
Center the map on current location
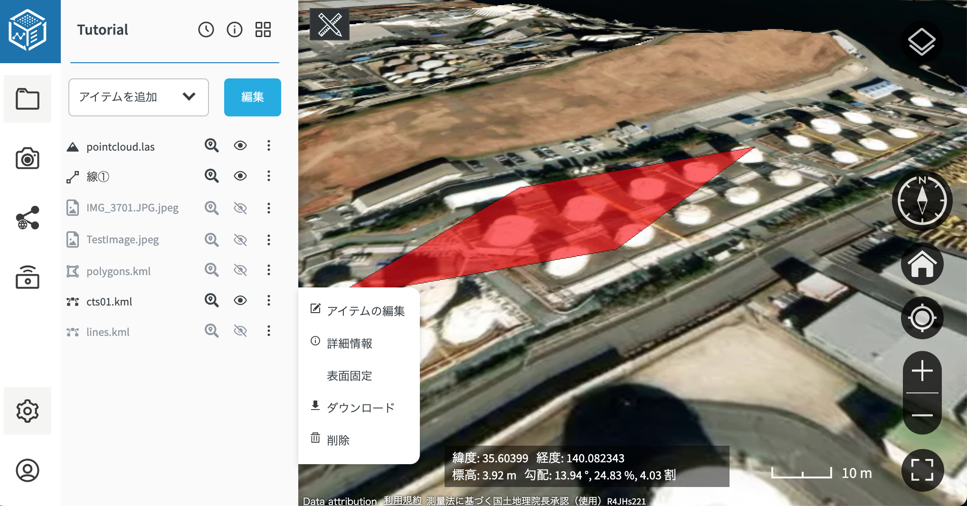point(921,318)
